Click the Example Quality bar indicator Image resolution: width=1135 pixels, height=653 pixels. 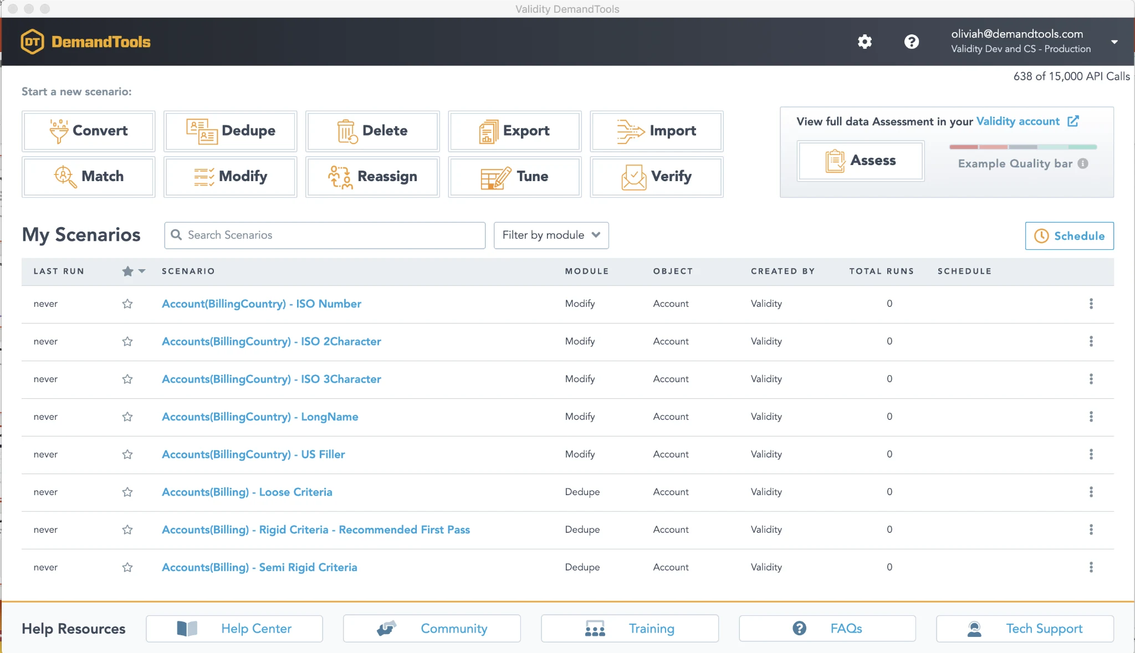pyautogui.click(x=1023, y=147)
